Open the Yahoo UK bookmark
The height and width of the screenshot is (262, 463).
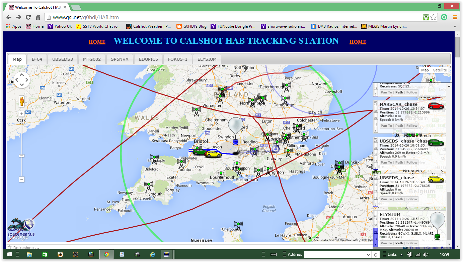pyautogui.click(x=60, y=26)
